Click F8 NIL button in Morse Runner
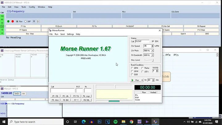Image resolution: width=222 pixels, height=125 pixels. (87, 100)
